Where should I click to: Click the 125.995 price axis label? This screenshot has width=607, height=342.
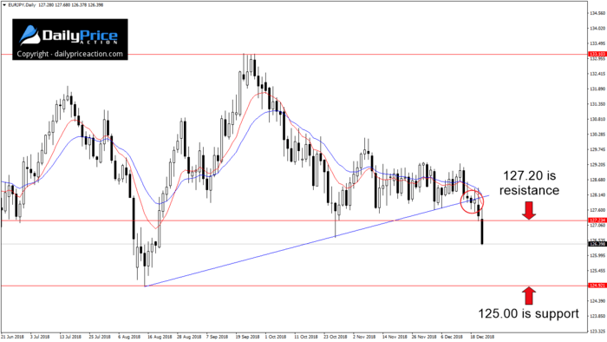pos(597,255)
